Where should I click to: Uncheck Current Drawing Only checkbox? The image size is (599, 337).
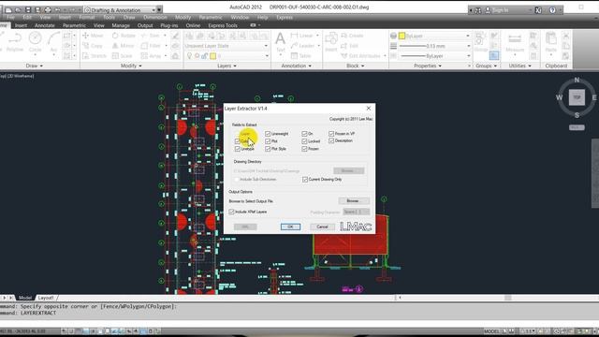pyautogui.click(x=305, y=179)
